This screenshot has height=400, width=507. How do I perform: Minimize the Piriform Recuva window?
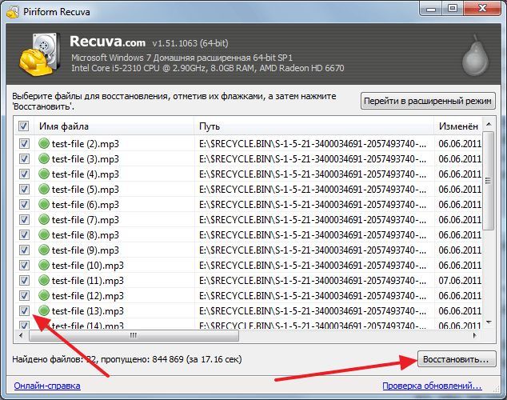pos(431,9)
